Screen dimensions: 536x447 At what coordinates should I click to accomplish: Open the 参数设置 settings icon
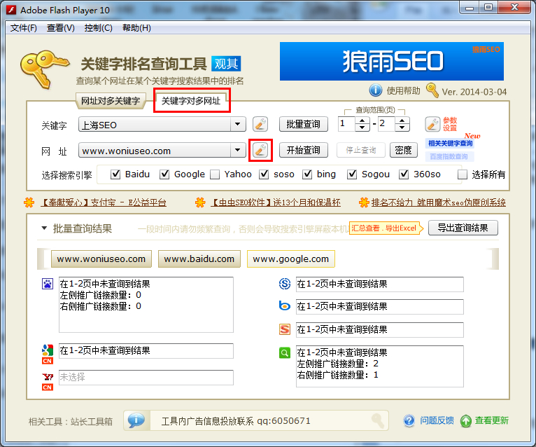(x=432, y=125)
